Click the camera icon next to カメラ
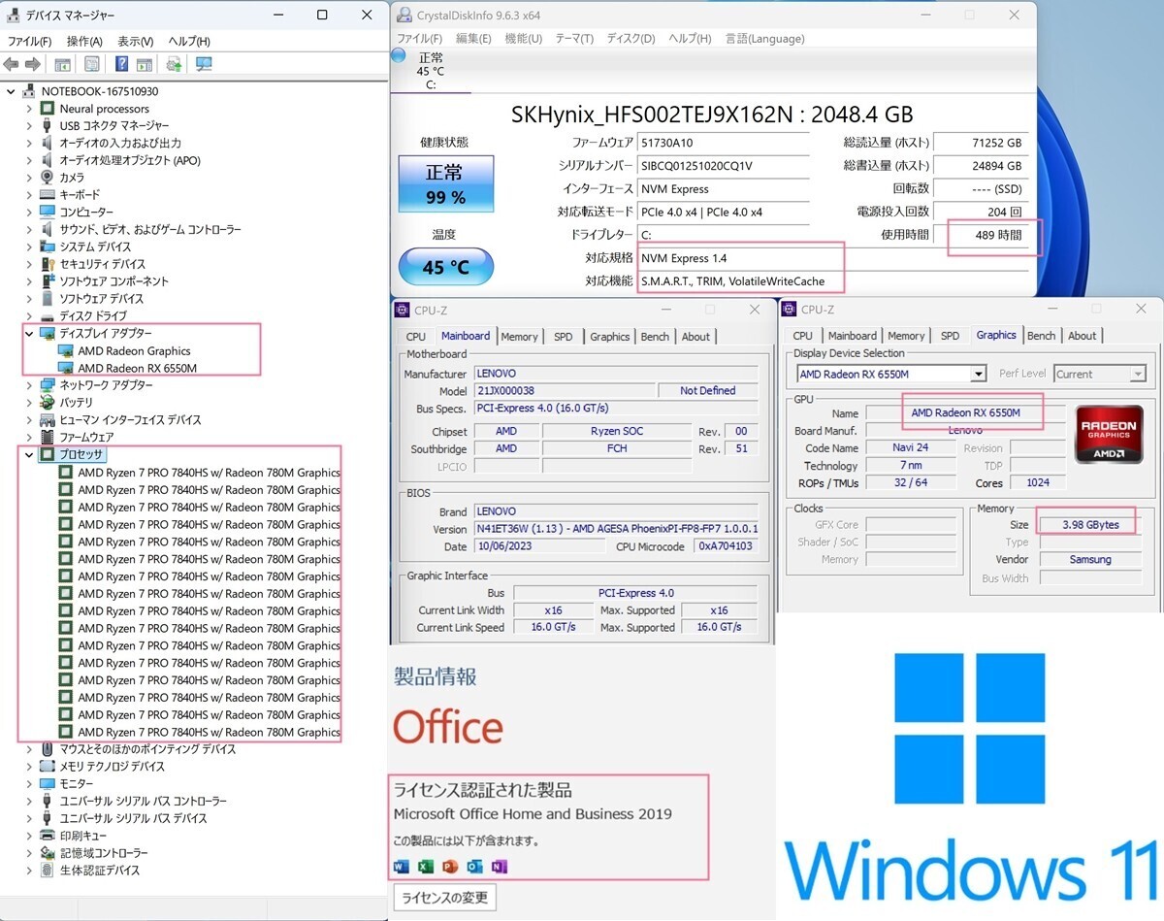Screen dimensions: 1164x921 click(x=48, y=178)
